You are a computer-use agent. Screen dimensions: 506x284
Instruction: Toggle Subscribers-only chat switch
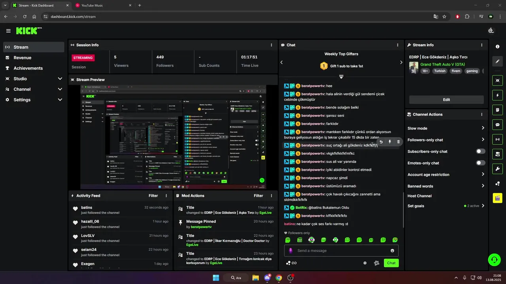[x=481, y=151]
